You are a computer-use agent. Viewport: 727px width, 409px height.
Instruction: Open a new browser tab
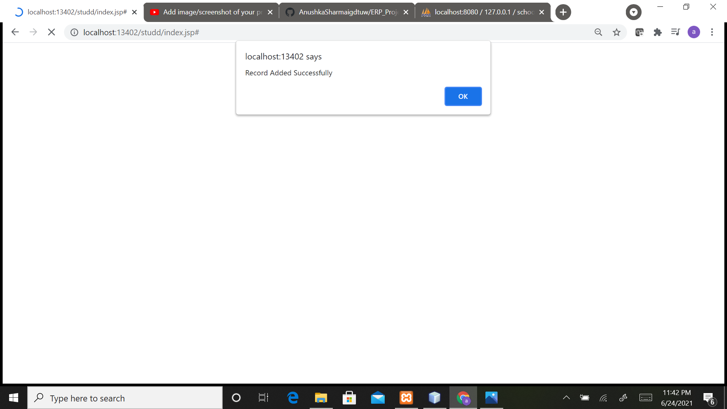[x=563, y=12]
